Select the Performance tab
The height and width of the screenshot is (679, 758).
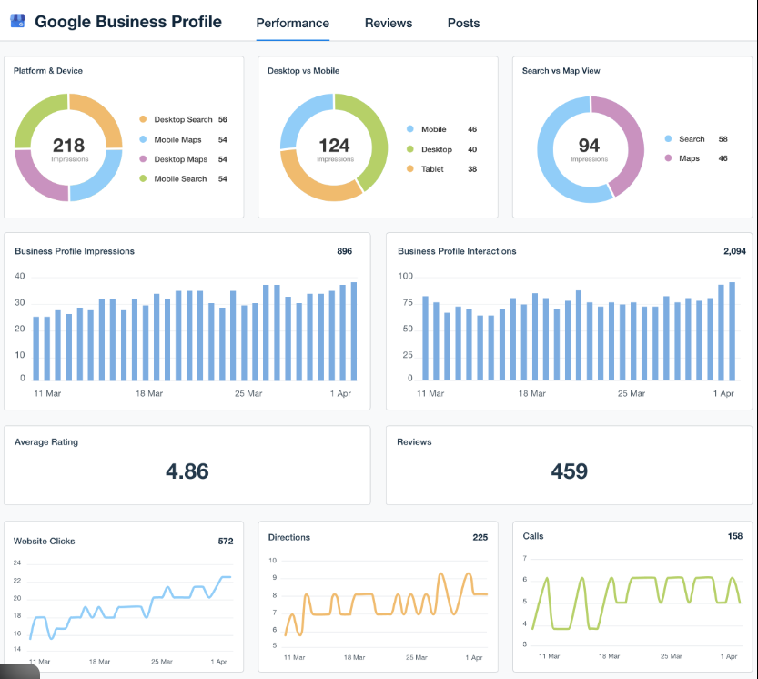(x=293, y=23)
